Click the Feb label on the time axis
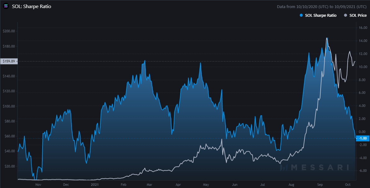Viewport: 370px width, 188px height. pos(123,185)
